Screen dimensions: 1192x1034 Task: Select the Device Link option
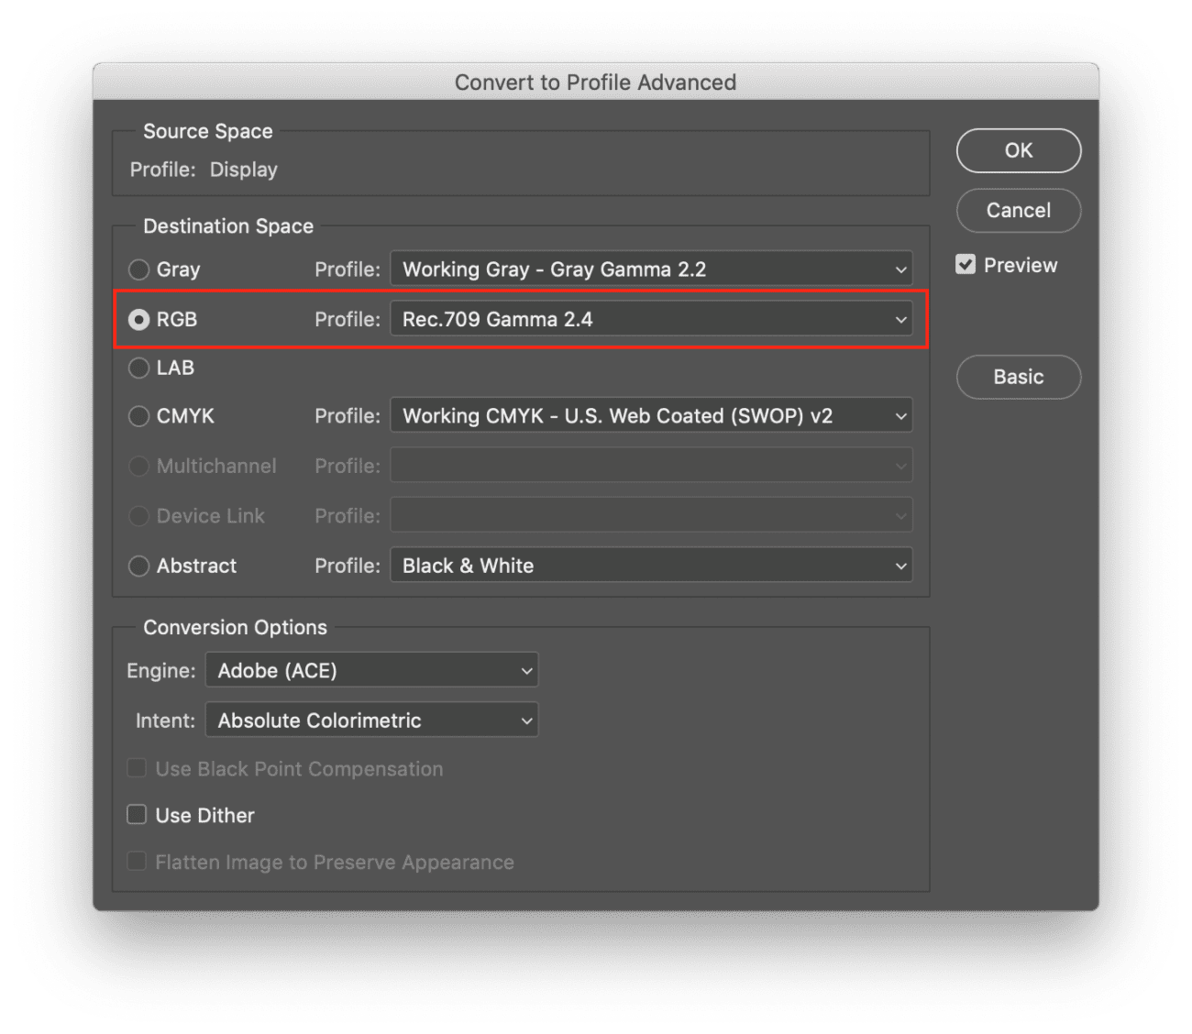138,515
